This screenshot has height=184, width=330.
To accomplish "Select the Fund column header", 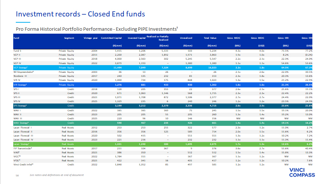I will [17, 38].
